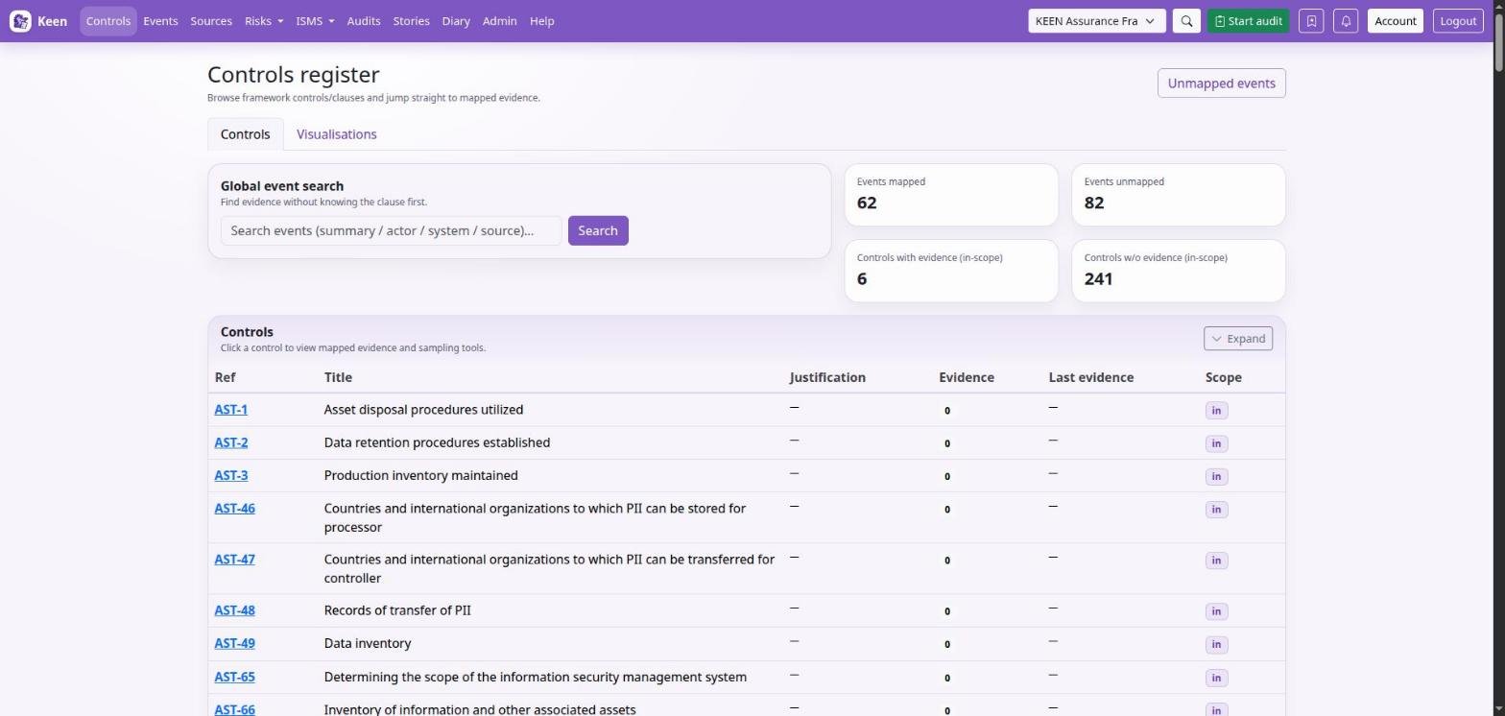Image resolution: width=1505 pixels, height=716 pixels.
Task: Open control AST-65 link
Action: 234,677
